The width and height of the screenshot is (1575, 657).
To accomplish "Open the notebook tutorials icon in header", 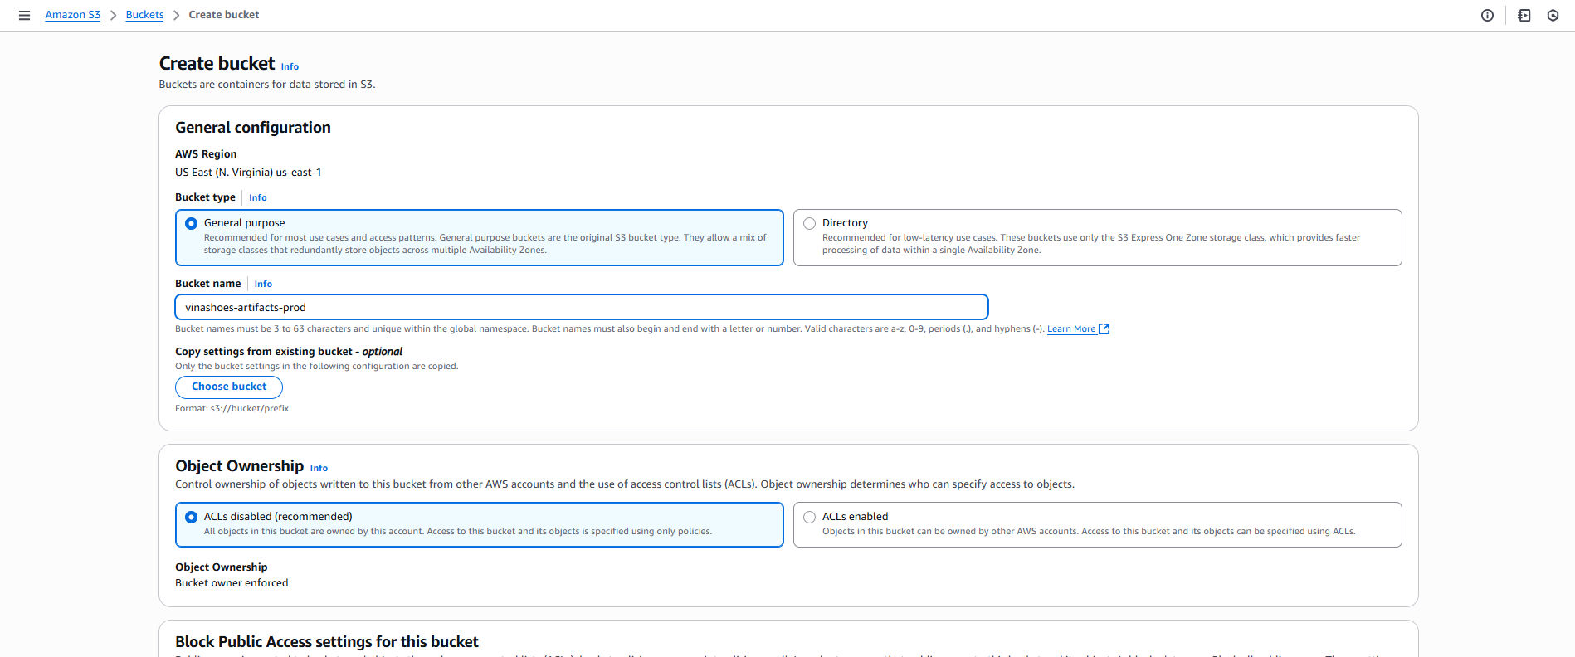I will [1524, 15].
